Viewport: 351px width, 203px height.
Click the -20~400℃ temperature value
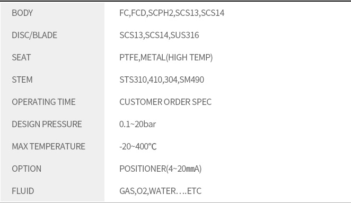138,147
